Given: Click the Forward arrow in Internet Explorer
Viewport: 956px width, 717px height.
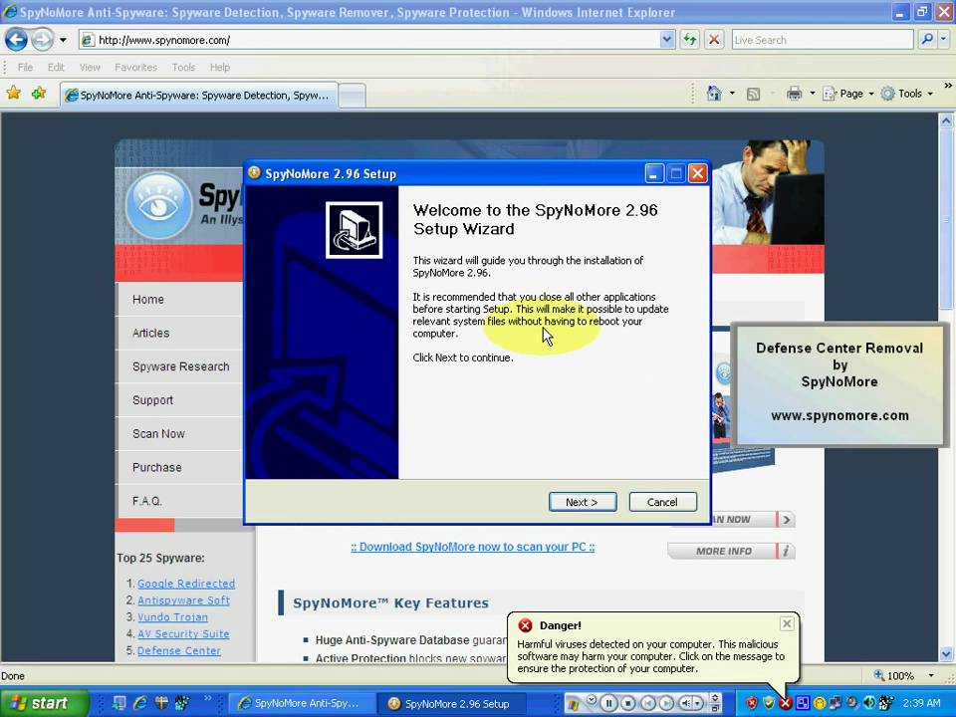Looking at the screenshot, I should coord(42,40).
